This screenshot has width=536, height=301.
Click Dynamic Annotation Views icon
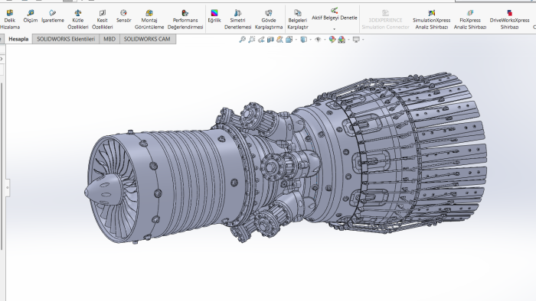click(279, 40)
